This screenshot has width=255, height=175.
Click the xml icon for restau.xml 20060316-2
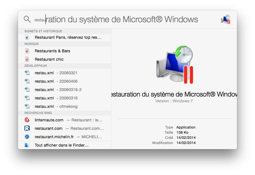[27, 89]
